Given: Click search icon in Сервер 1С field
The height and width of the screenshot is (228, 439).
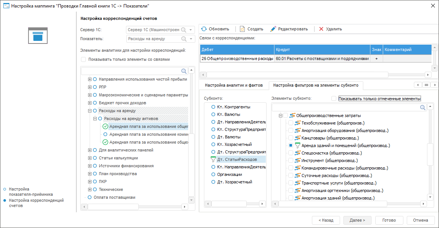Looking at the screenshot, I should pyautogui.click(x=184, y=30).
